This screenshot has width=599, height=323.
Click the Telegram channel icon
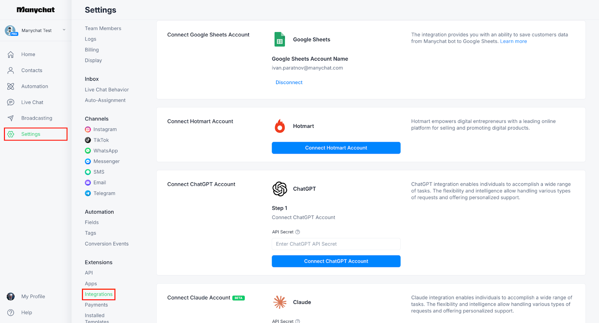coord(88,193)
